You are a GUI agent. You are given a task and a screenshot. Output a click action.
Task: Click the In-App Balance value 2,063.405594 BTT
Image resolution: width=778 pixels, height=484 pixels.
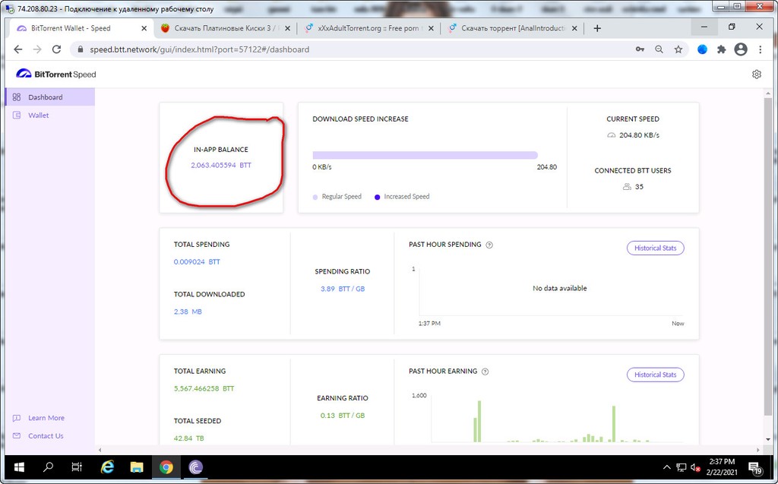221,166
